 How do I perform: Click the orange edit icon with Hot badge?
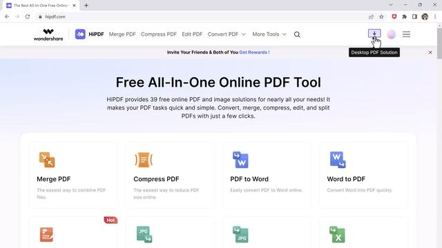click(x=47, y=234)
